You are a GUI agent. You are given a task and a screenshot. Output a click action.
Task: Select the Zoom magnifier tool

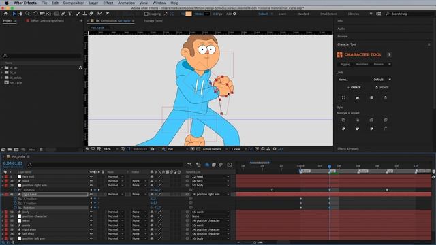click(27, 14)
